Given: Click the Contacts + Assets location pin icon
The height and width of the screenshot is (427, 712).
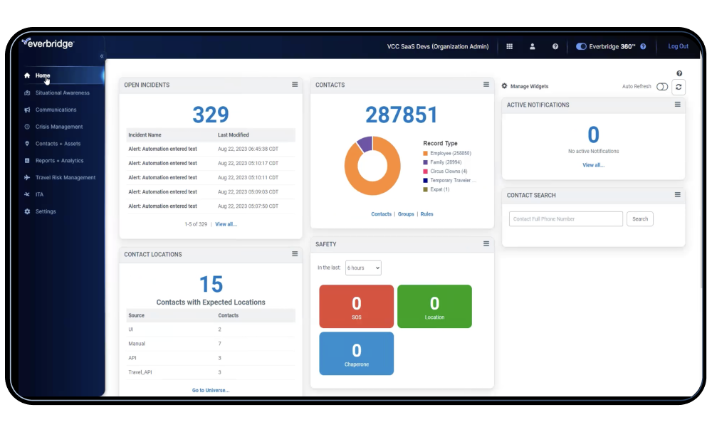Looking at the screenshot, I should tap(28, 143).
